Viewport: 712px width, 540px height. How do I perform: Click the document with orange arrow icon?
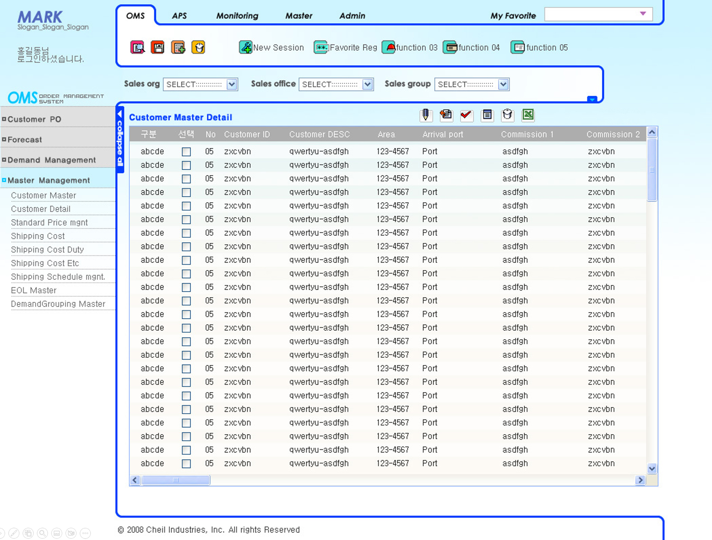pyautogui.click(x=446, y=115)
